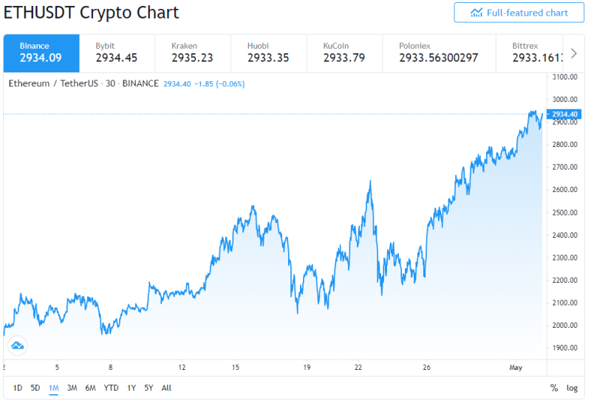591x412 pixels.
Task: Change range to 3M
Action: tap(72, 388)
